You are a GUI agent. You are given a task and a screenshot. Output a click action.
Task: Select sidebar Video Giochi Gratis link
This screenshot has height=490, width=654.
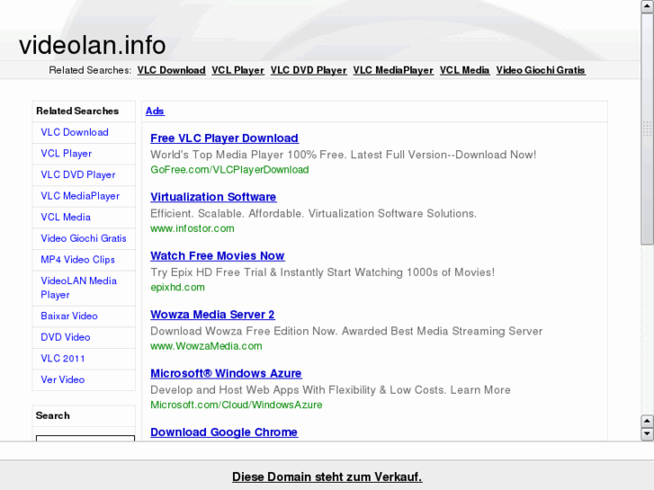click(84, 238)
